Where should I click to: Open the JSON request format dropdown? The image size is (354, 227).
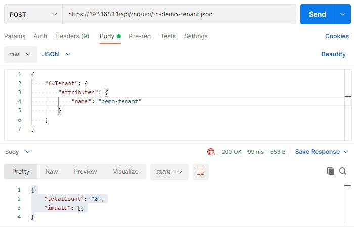pyautogui.click(x=57, y=54)
